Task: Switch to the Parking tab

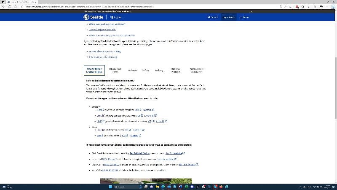Action: 159,71
